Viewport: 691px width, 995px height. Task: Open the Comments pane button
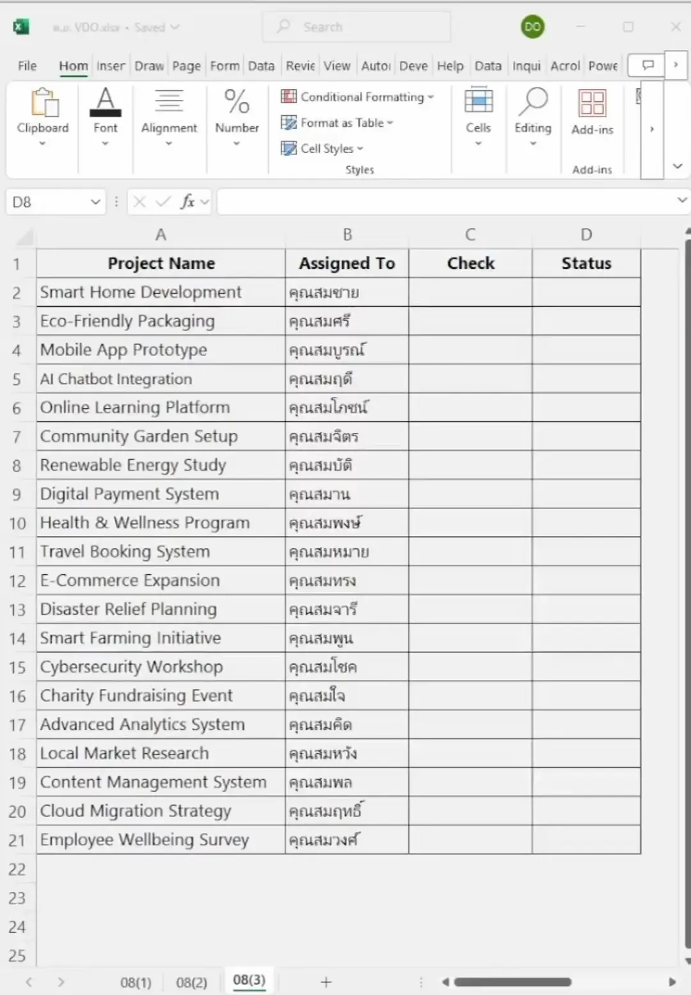647,65
